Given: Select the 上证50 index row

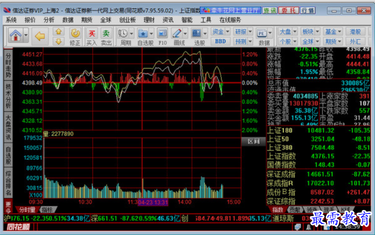Looking at the screenshot, I should click(x=319, y=139).
